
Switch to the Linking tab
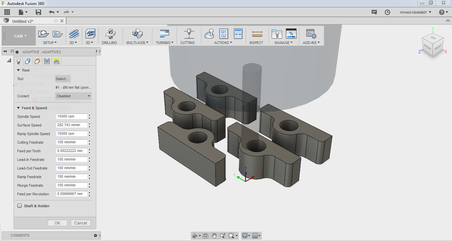(x=57, y=61)
